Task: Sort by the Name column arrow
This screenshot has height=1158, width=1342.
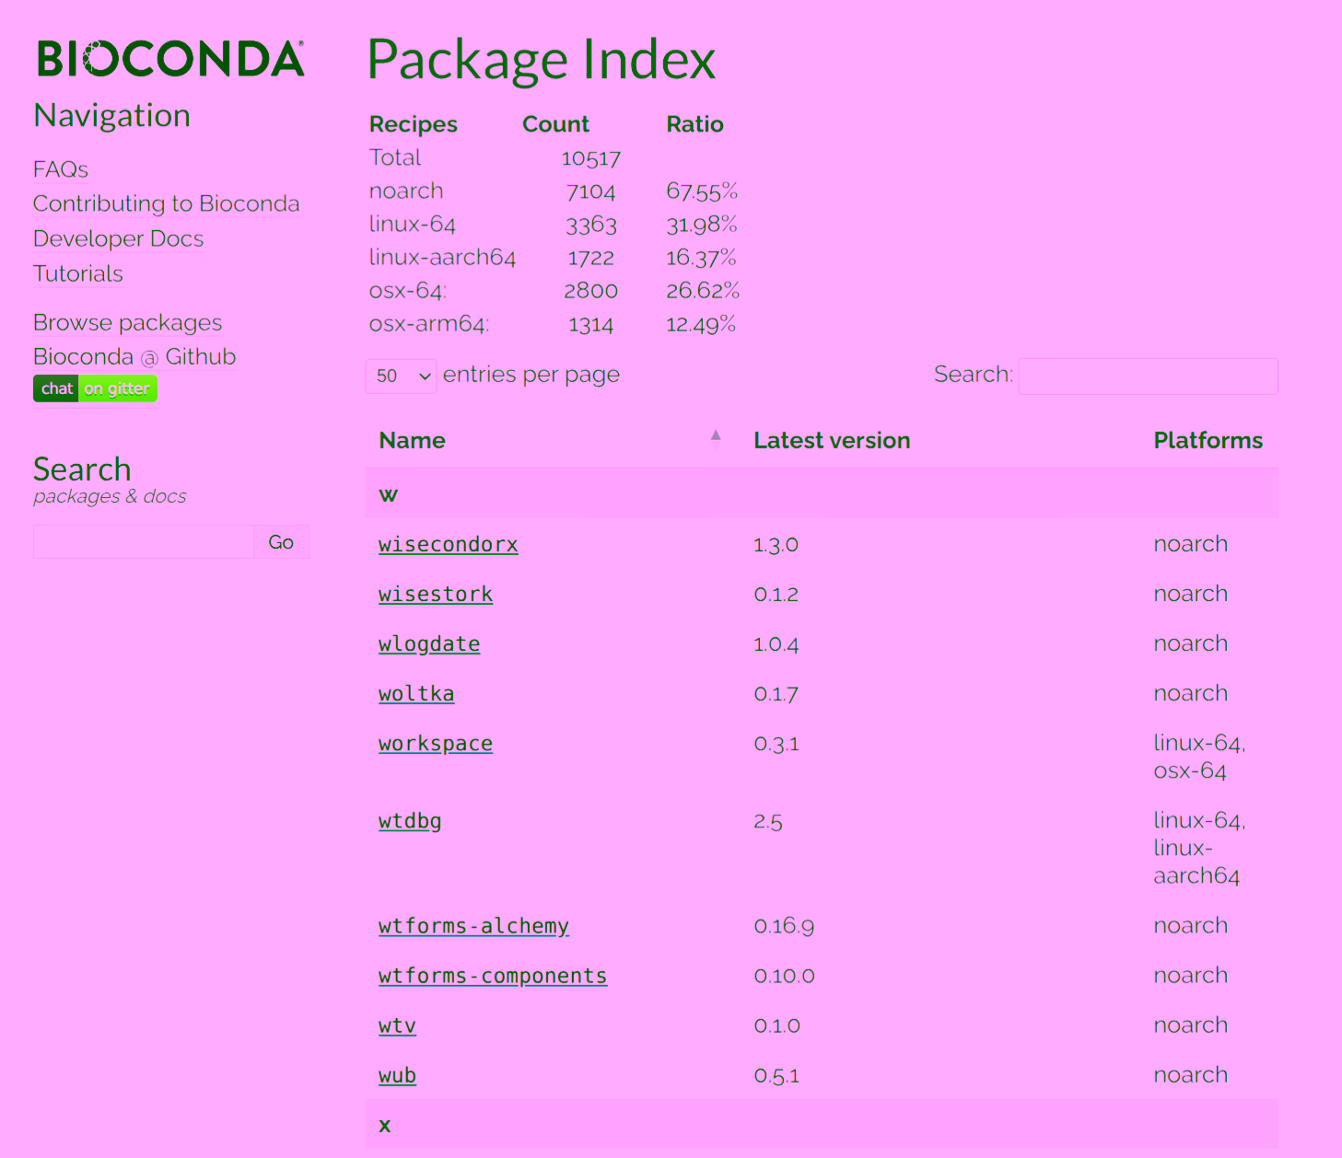Action: click(x=716, y=435)
